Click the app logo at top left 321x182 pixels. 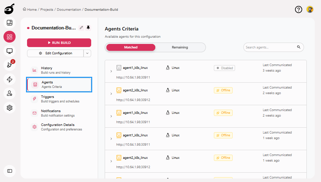9,9
